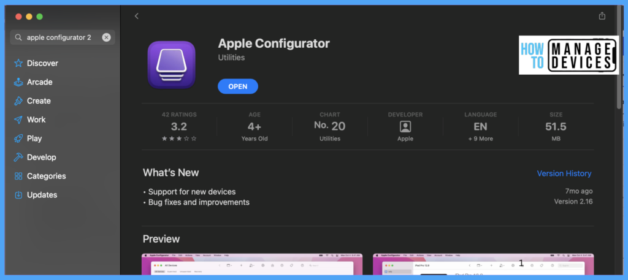Click the 51.5 size value
Image resolution: width=628 pixels, height=280 pixels.
[556, 127]
